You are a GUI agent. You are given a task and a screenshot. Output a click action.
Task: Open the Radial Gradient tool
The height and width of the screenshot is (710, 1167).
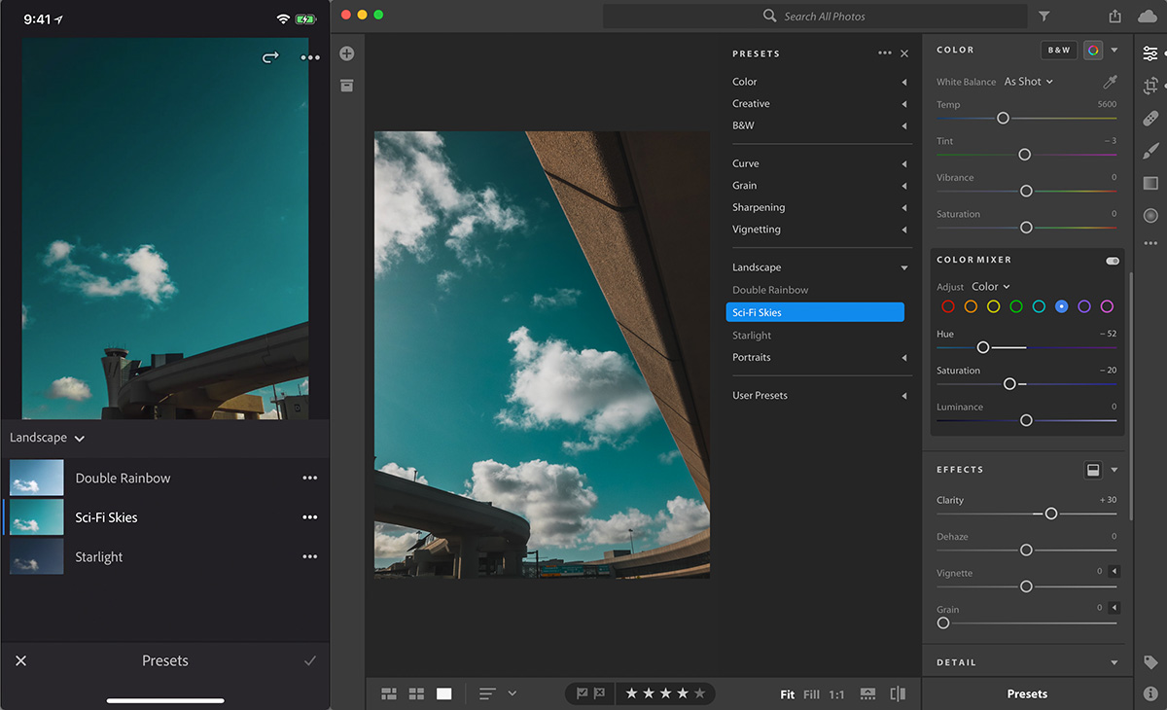pyautogui.click(x=1150, y=215)
